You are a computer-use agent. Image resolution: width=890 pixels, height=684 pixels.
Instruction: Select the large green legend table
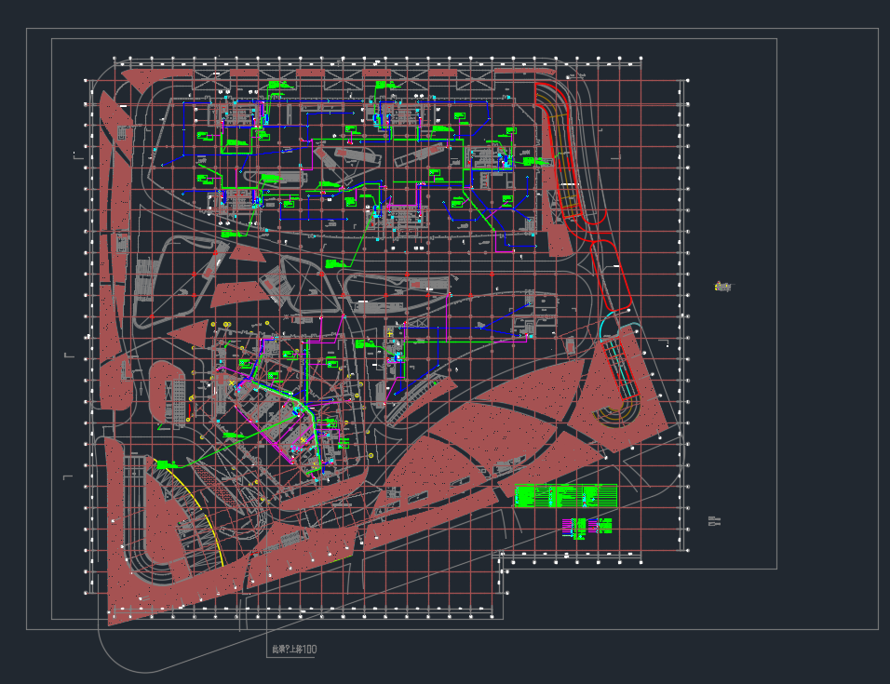pyautogui.click(x=566, y=496)
